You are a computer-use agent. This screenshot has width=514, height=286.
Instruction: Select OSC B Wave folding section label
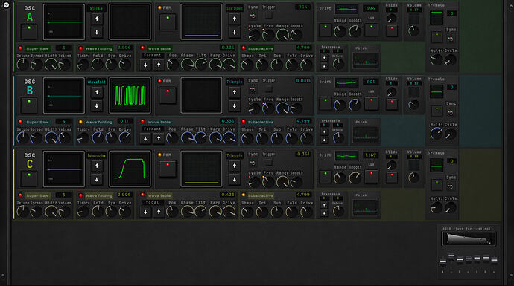pos(98,122)
